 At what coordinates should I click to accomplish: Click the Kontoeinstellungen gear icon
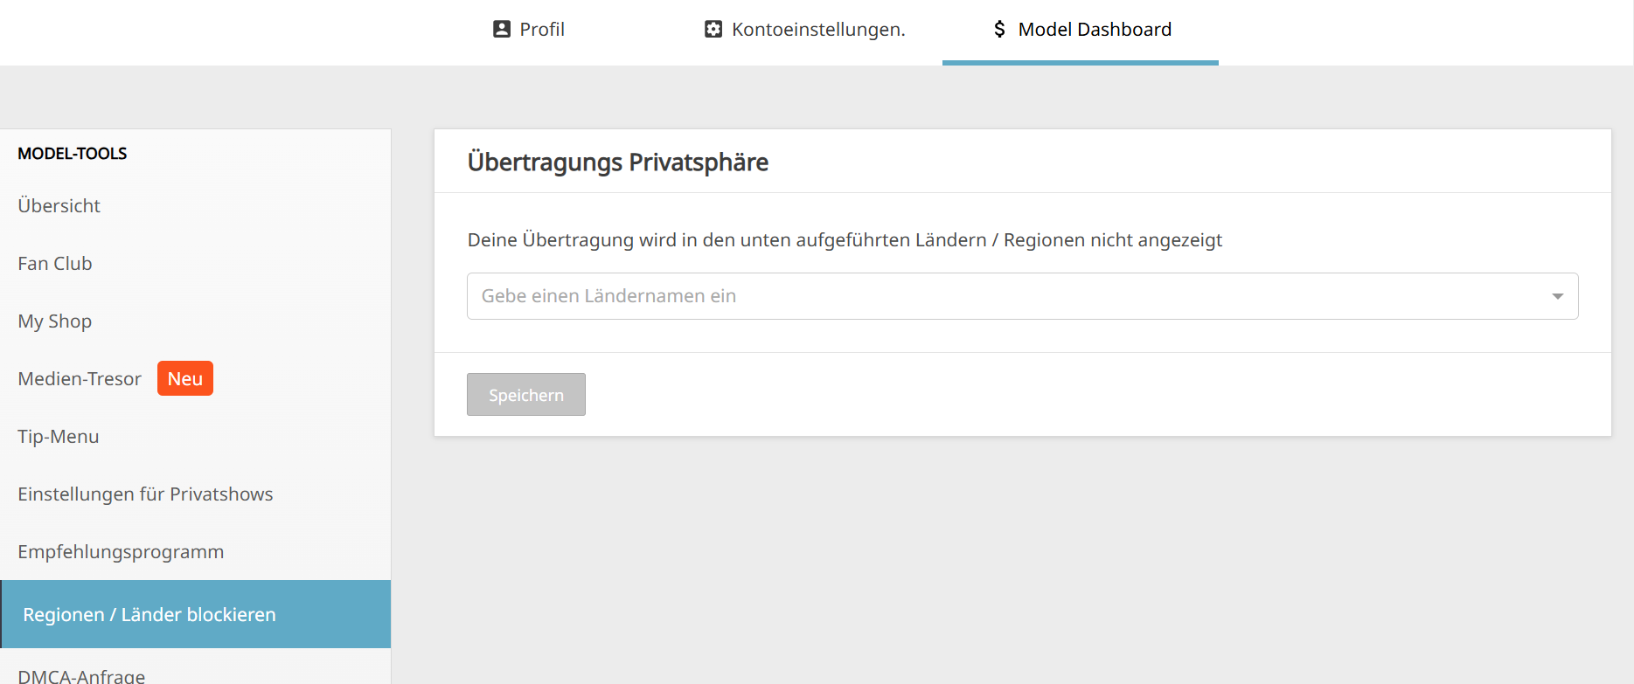[x=713, y=29]
